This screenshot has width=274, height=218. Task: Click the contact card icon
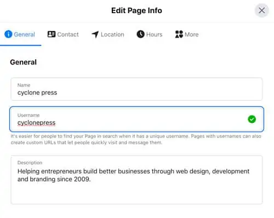(x=52, y=34)
